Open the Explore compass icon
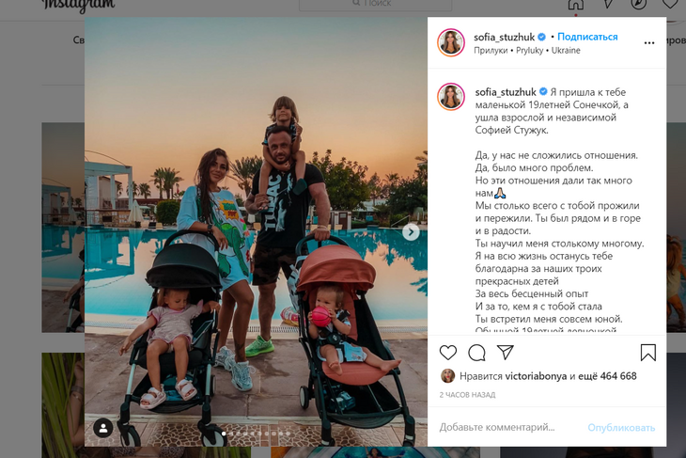Screen dimensions: 686x458 639,4
